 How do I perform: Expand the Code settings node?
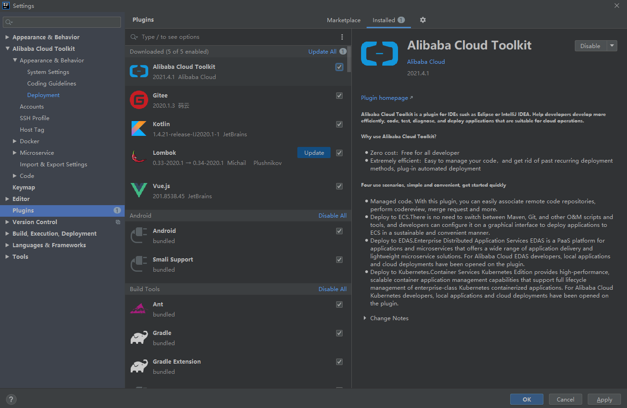(x=15, y=176)
